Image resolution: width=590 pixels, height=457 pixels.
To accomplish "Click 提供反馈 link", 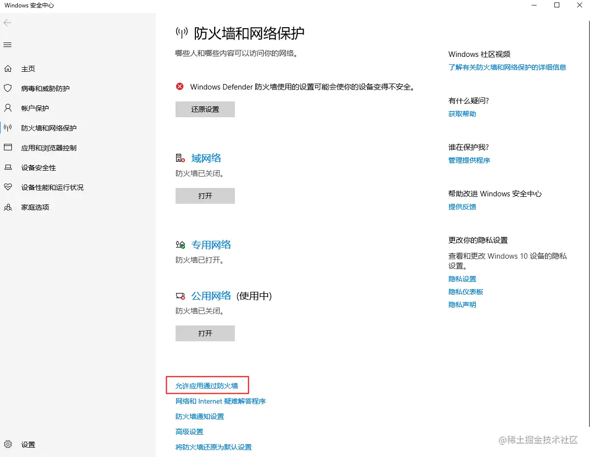I will click(462, 207).
